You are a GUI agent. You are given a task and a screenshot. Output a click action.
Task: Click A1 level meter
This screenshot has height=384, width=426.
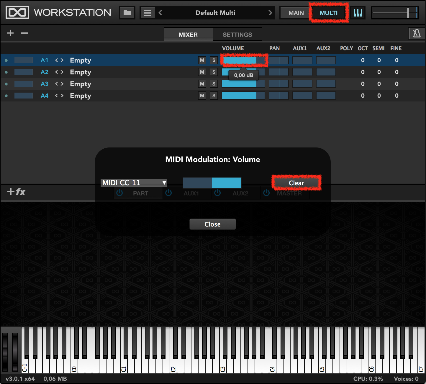(24, 60)
